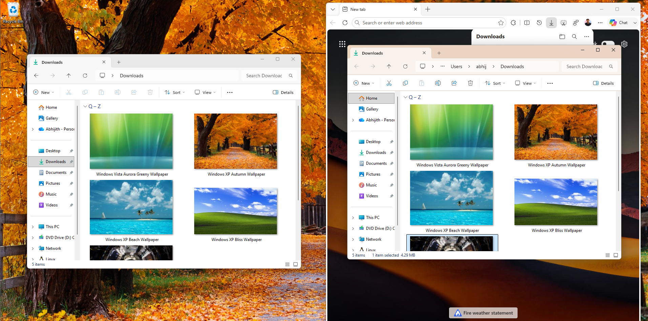Open Edge Settings and more ellipsis

[600, 23]
